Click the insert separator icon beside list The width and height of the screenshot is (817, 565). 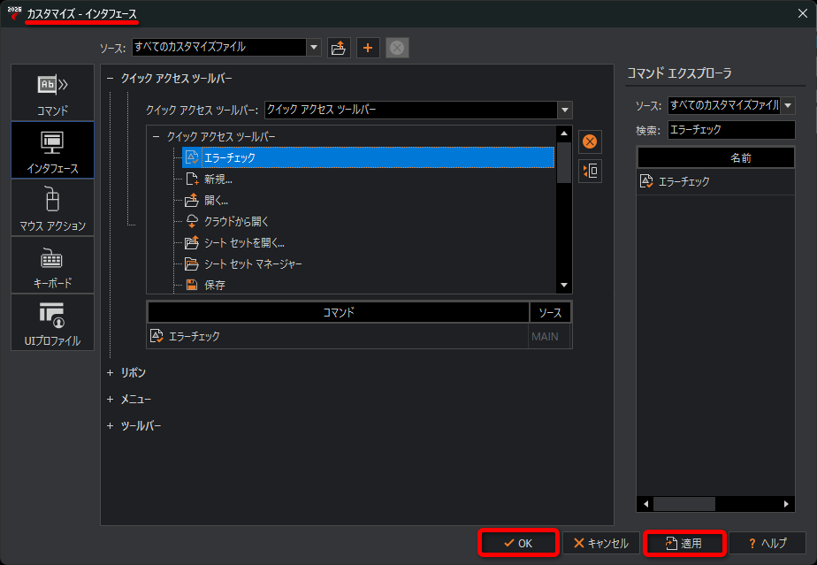pyautogui.click(x=590, y=171)
